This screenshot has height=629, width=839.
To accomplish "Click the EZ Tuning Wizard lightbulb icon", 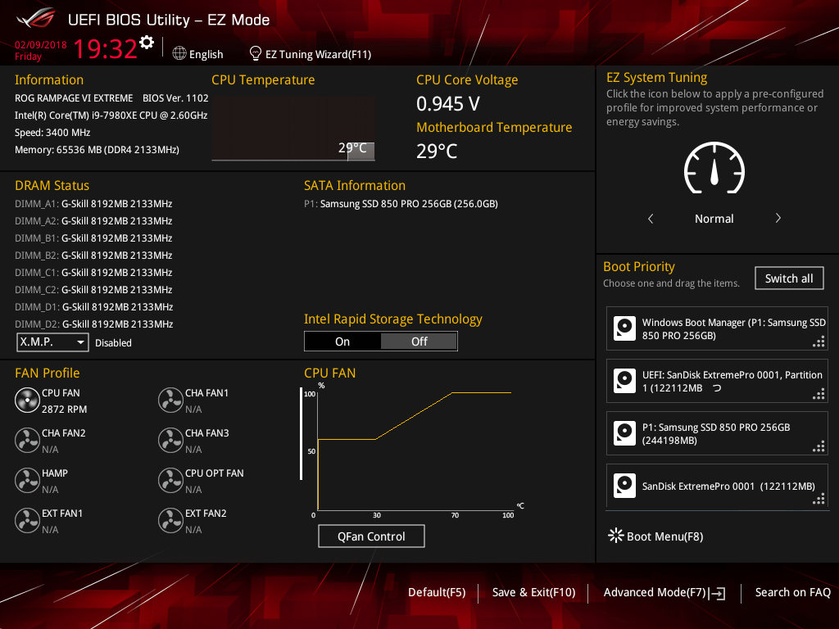I will pos(256,53).
